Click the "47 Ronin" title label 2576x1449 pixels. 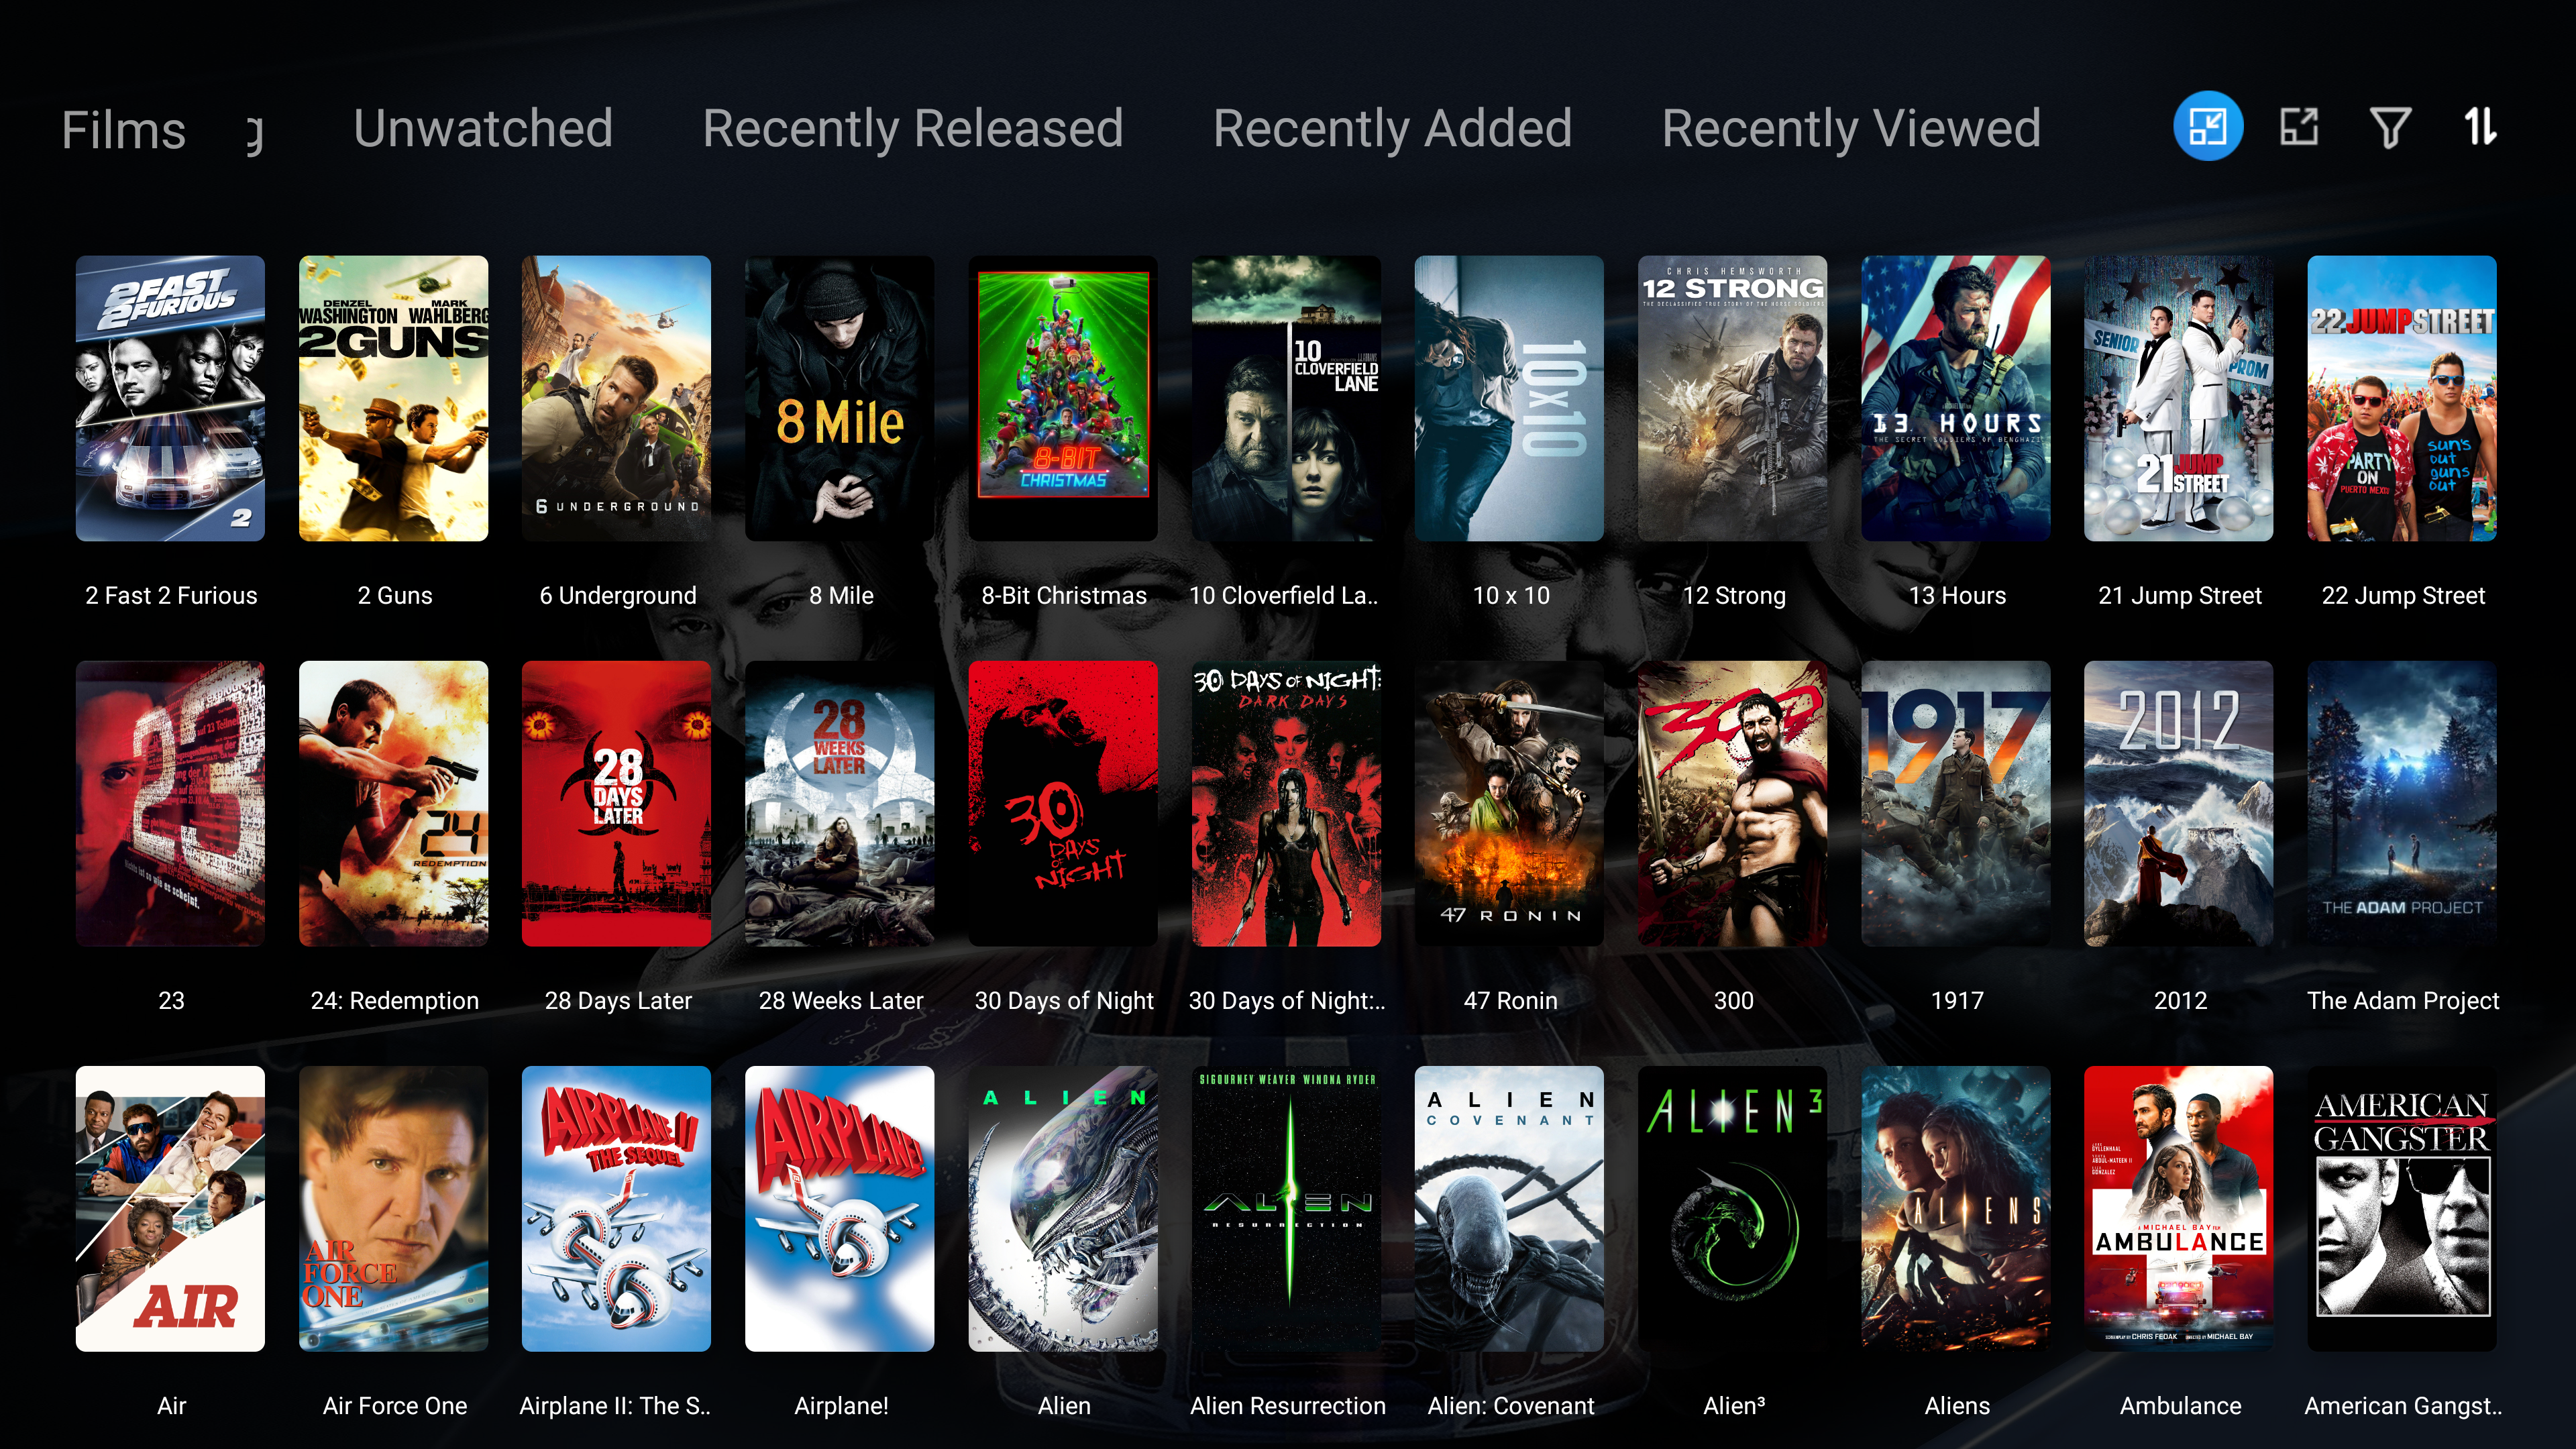[x=1510, y=1001]
